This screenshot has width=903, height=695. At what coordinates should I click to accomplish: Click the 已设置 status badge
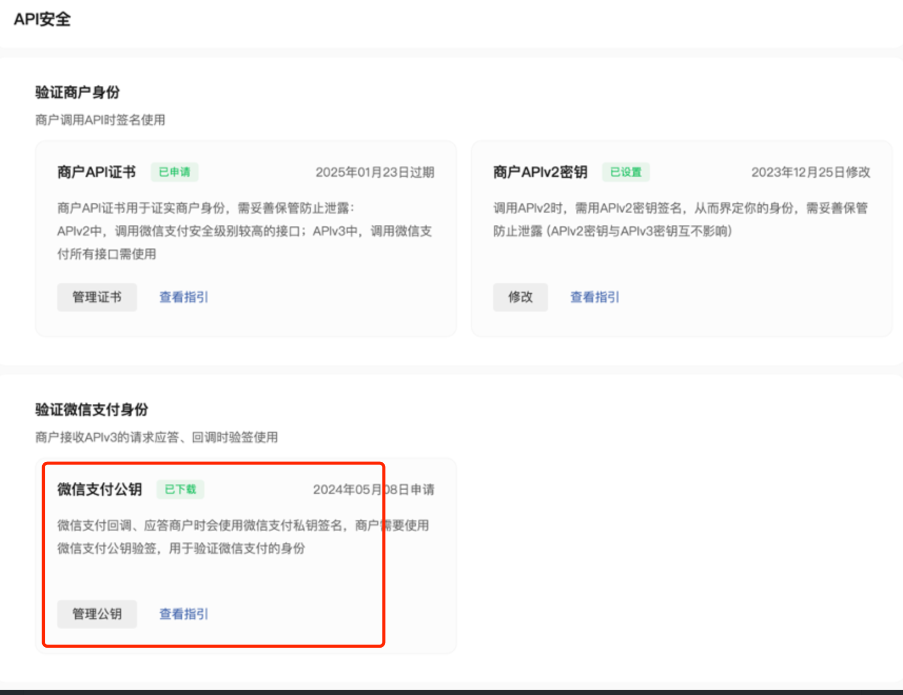(625, 172)
